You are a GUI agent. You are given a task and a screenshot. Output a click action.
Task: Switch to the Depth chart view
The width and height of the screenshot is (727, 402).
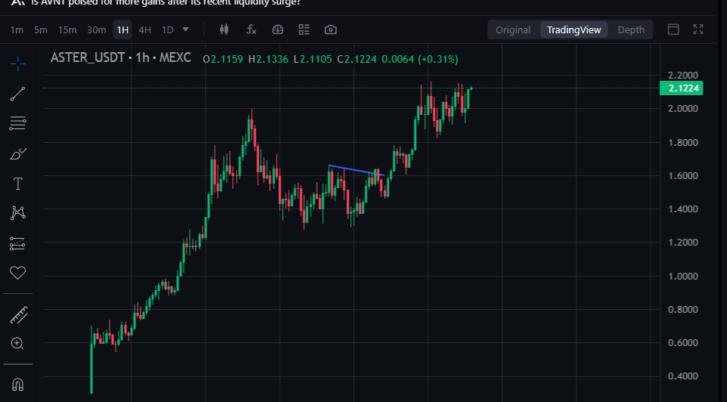pyautogui.click(x=631, y=29)
